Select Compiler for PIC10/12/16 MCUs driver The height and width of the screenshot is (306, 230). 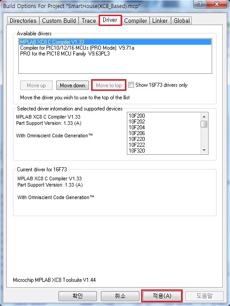click(115, 48)
